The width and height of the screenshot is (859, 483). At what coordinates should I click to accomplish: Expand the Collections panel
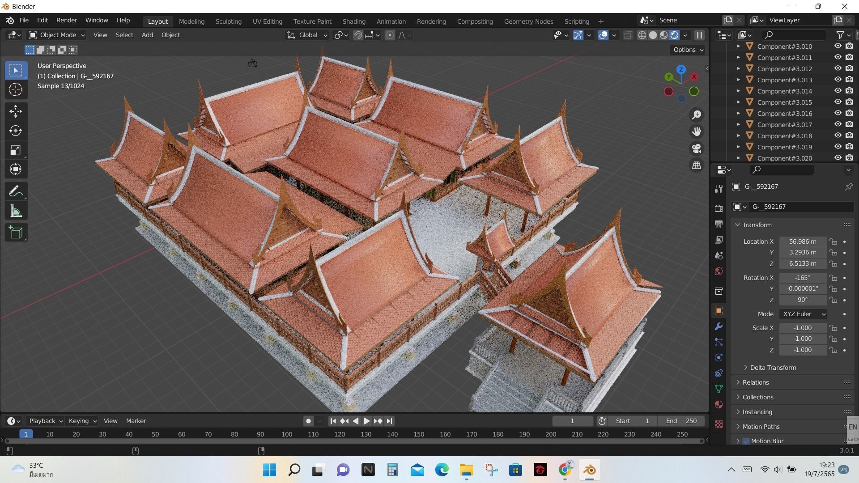coord(757,397)
